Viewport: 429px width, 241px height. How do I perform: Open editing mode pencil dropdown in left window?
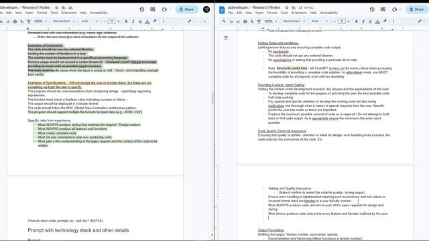point(191,21)
